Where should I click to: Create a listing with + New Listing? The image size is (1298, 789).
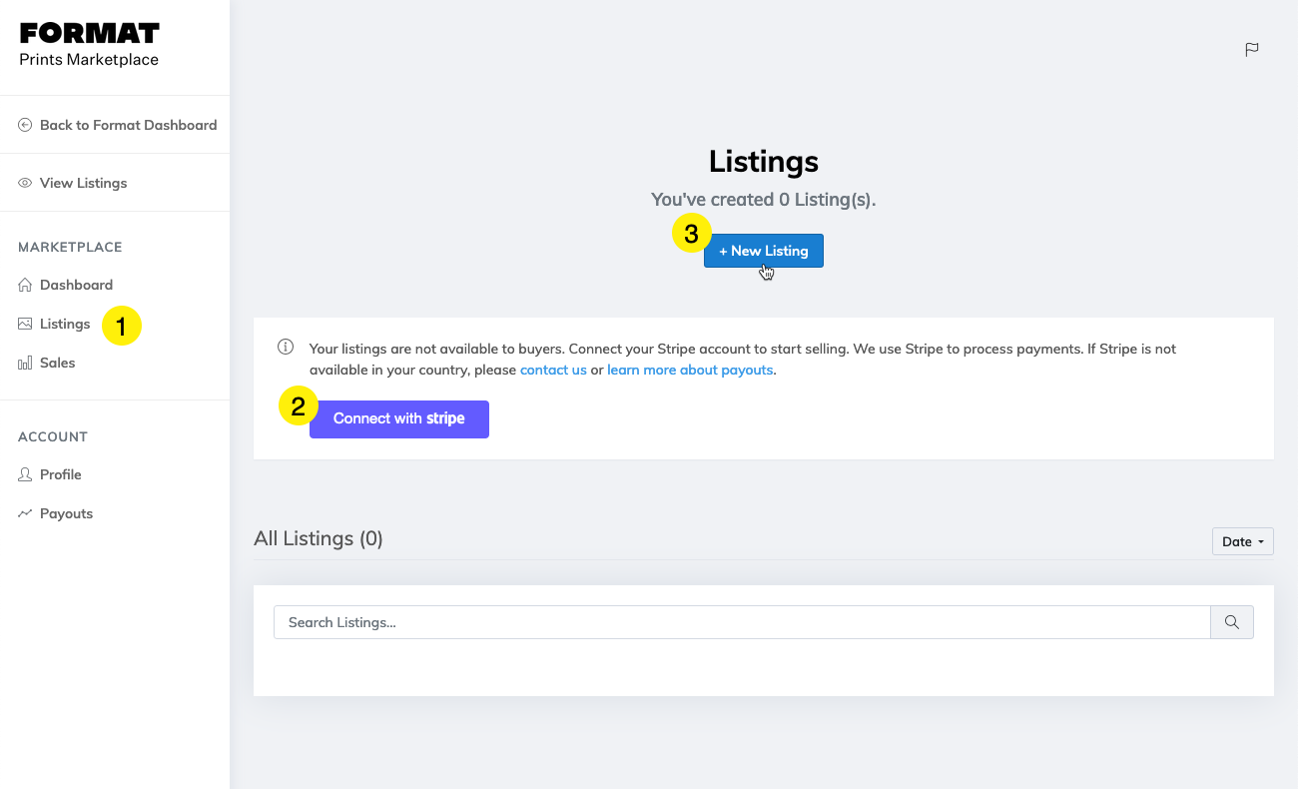[x=763, y=251]
